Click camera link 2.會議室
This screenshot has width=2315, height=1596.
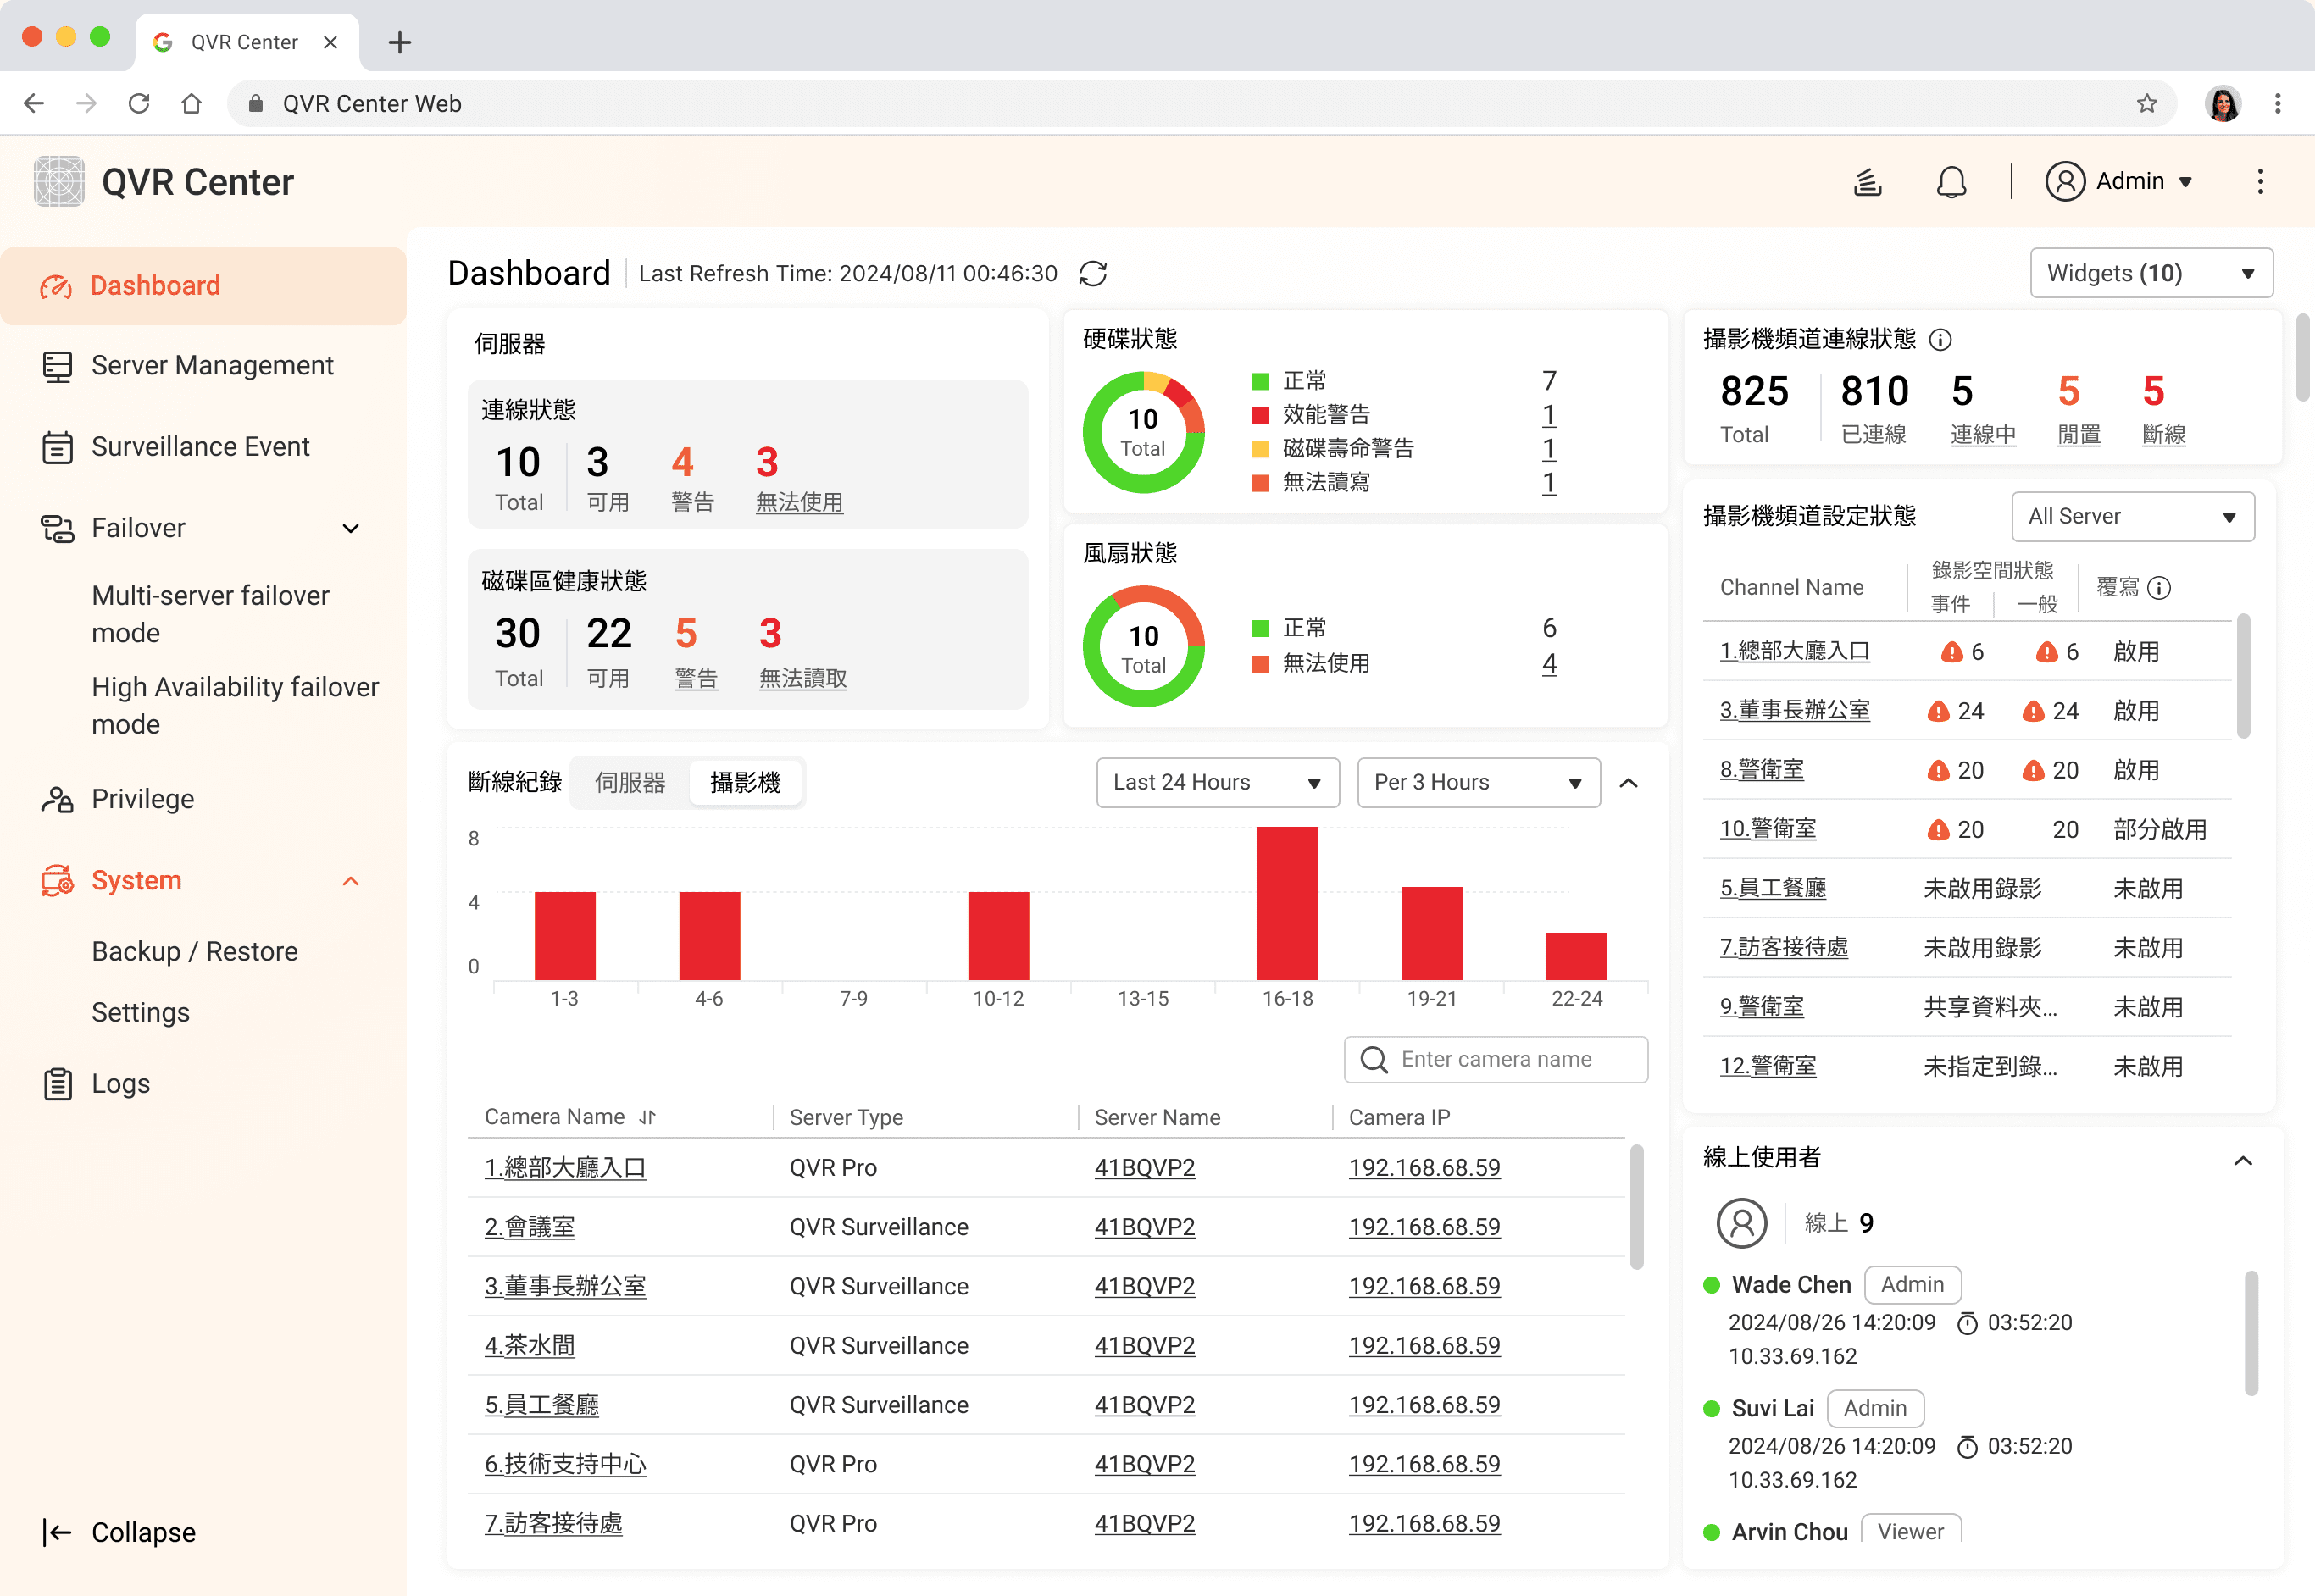click(529, 1227)
